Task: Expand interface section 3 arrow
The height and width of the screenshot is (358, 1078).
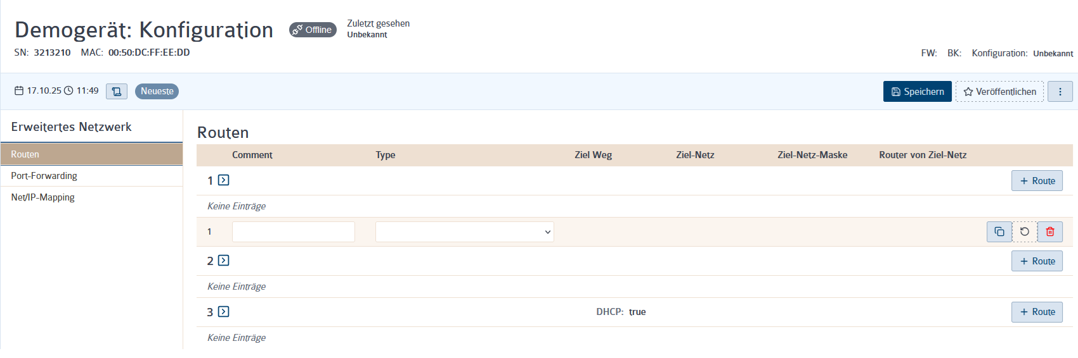Action: [223, 312]
